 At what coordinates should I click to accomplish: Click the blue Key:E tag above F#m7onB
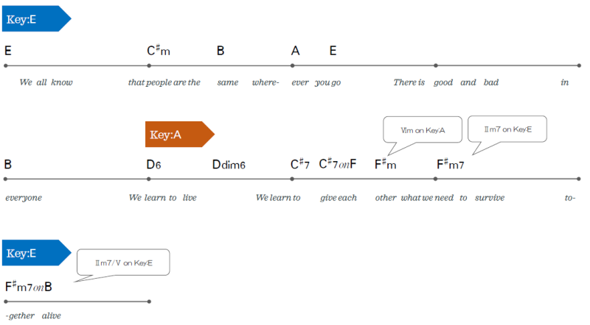(x=36, y=253)
